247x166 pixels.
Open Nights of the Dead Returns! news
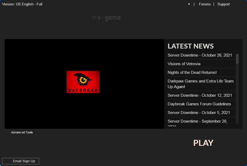192,72
